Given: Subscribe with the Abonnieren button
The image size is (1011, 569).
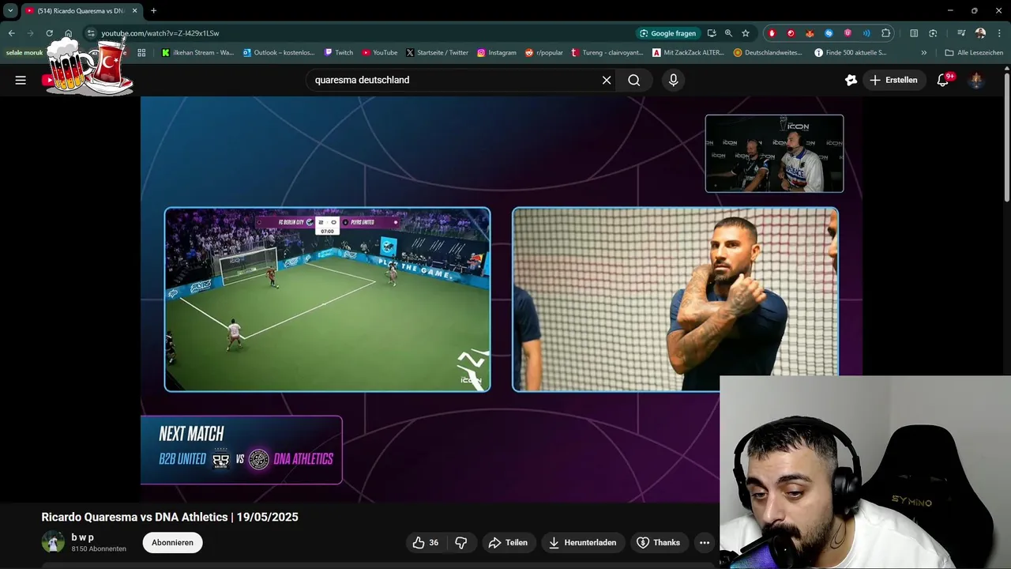Looking at the screenshot, I should [172, 542].
